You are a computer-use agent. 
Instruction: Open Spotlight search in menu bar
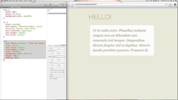(x=174, y=1)
